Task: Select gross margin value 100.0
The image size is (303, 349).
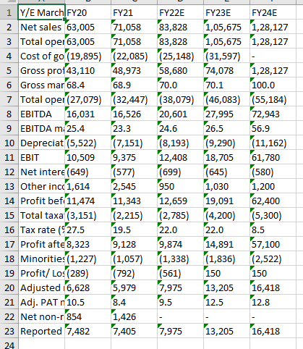Action: tap(273, 85)
